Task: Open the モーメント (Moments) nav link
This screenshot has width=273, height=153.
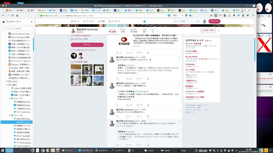Action: point(89,21)
